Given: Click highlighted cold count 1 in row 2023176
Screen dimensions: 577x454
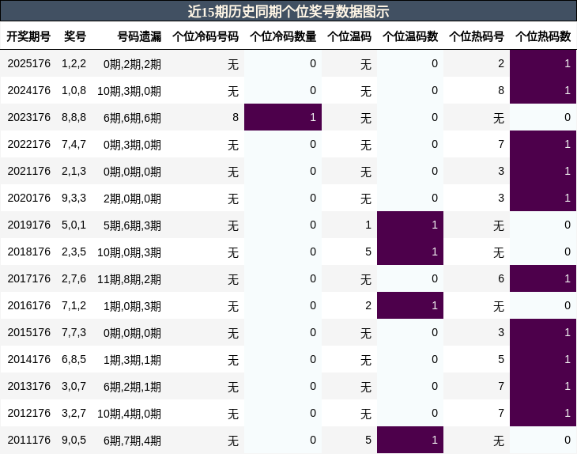Looking at the screenshot, I should pos(283,117).
